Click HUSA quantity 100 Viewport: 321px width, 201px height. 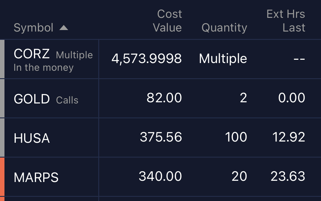236,137
